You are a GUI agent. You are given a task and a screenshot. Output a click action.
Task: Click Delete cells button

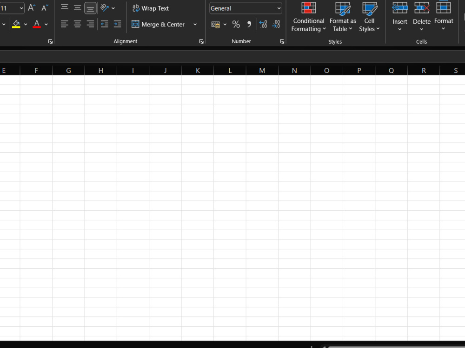(421, 17)
